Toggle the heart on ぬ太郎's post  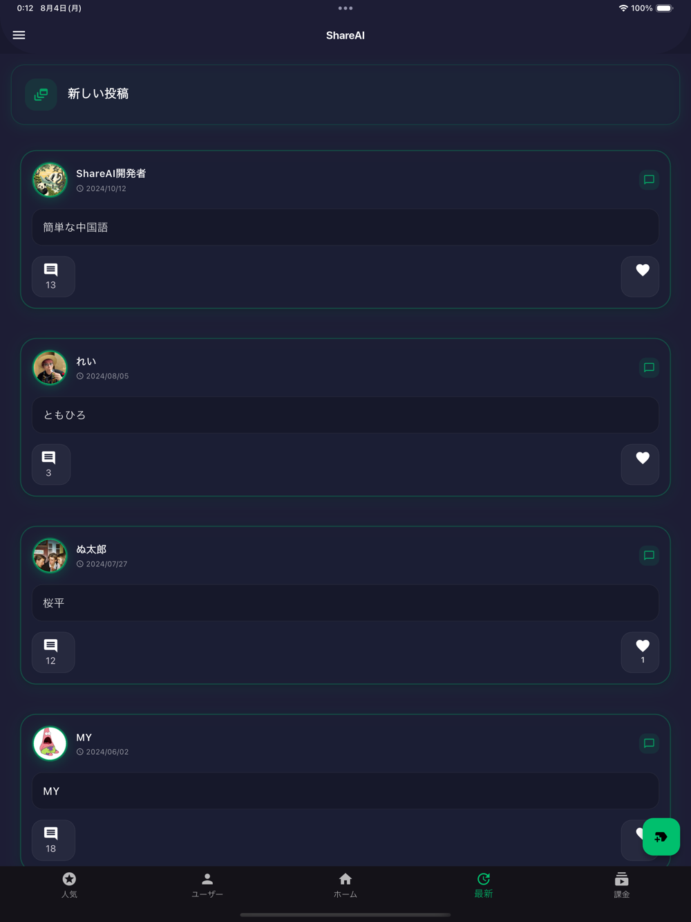coord(640,652)
